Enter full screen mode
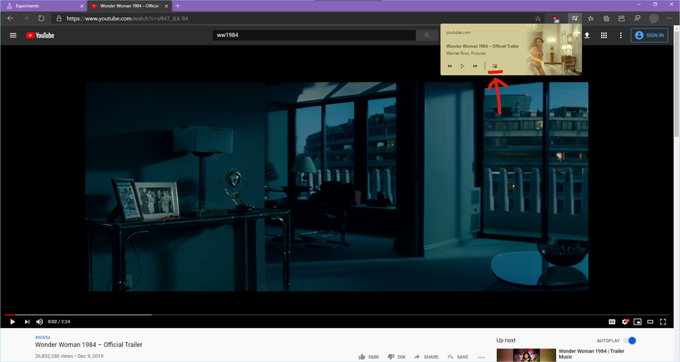The width and height of the screenshot is (680, 362). coord(663,322)
